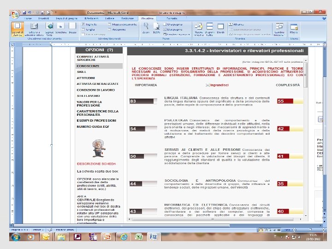The height and width of the screenshot is (249, 332).
Task: Click ATTIVITÀ GENERALIZZATE option
Action: [98, 84]
